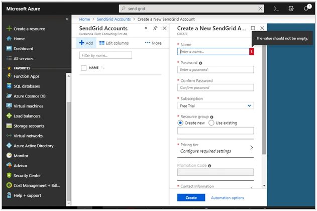Select the Create new radio button
This screenshot has height=211, width=317.
pos(180,123)
